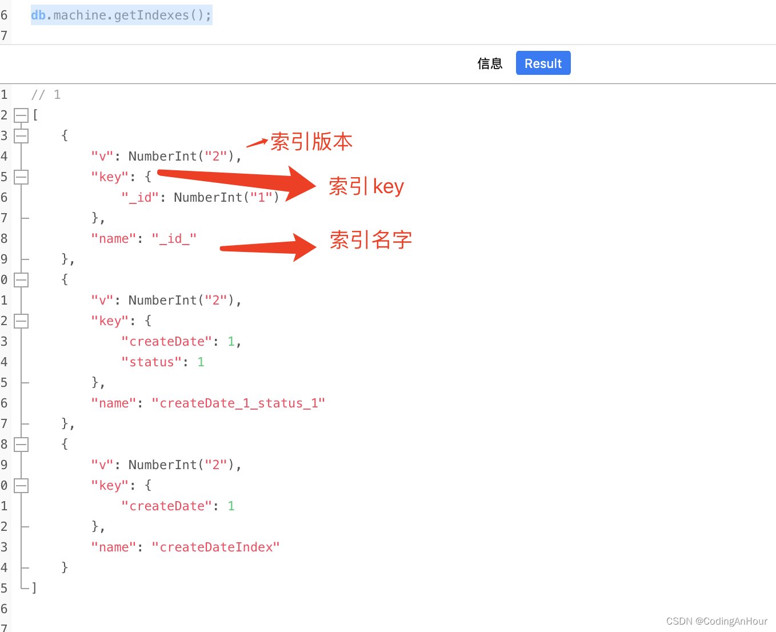Screen dimensions: 776x632
Task: Click the // 1 comment line
Action: [x=46, y=95]
